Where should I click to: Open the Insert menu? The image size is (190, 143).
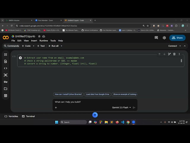[34, 41]
